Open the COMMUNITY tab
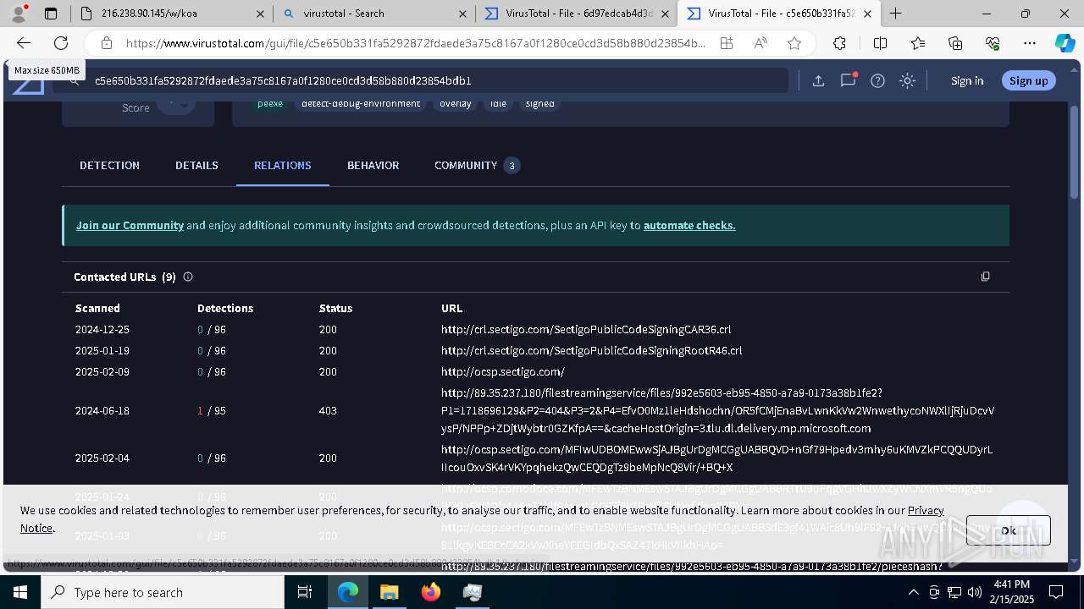This screenshot has height=609, width=1084. (476, 165)
